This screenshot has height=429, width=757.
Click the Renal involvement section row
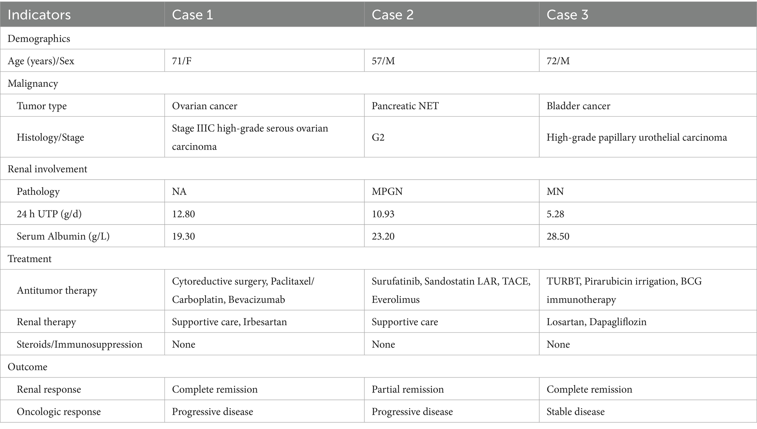(x=47, y=169)
